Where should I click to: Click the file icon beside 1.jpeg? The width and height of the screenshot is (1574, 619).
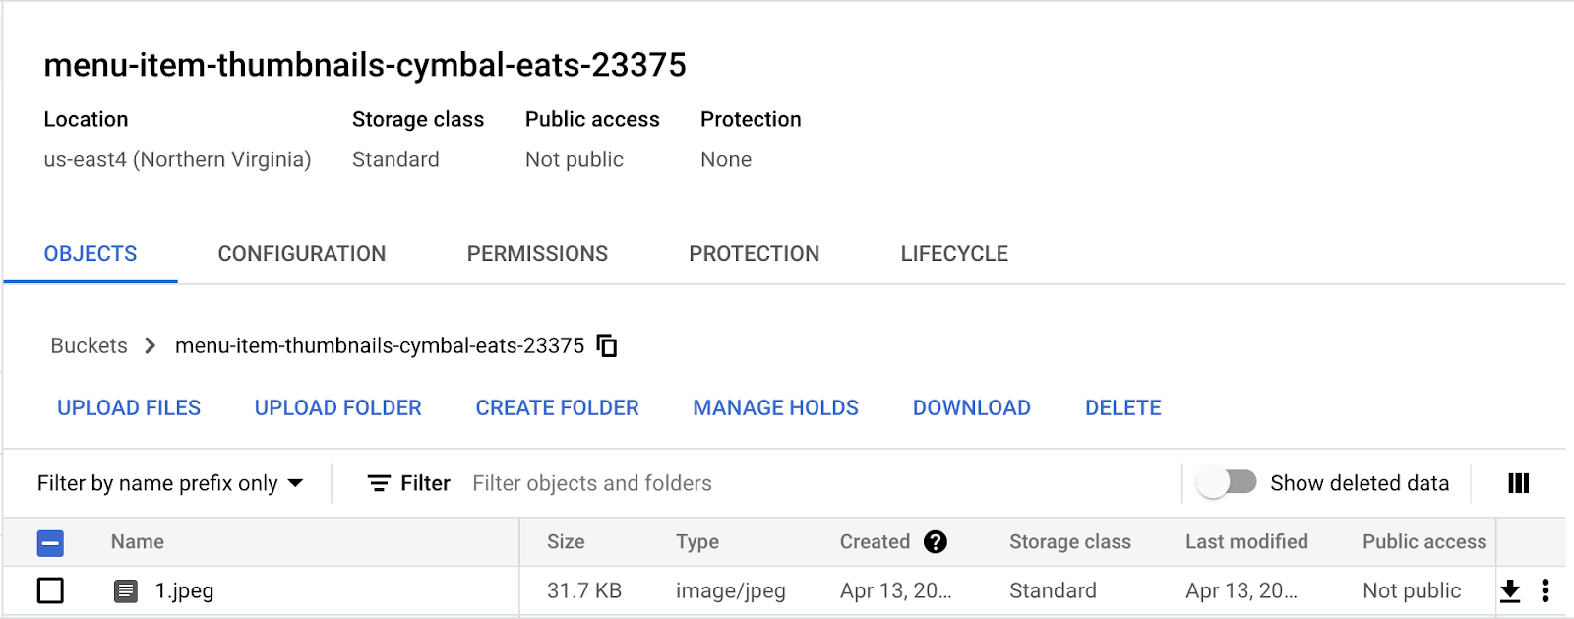pos(126,590)
